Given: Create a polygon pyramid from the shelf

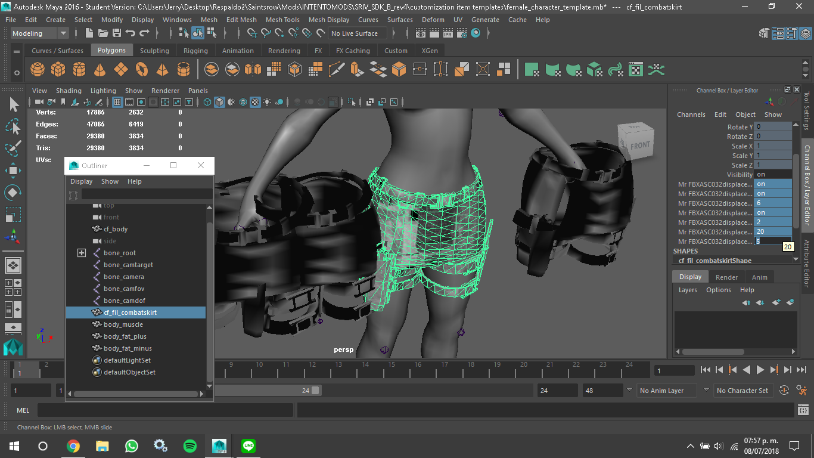Looking at the screenshot, I should click(x=163, y=70).
